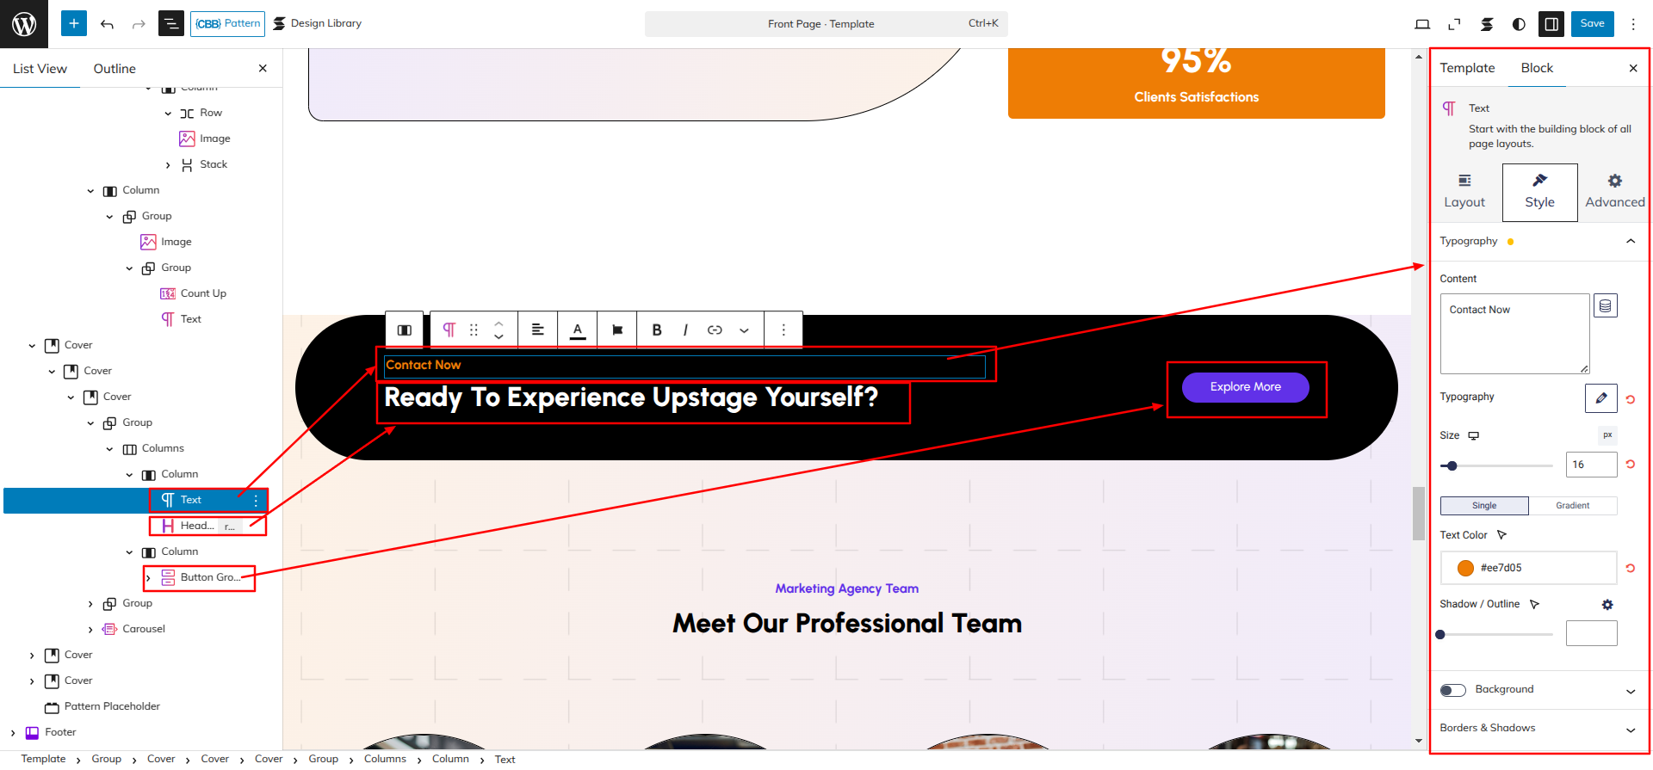Open the block inserter plus button
The width and height of the screenshot is (1653, 770).
point(74,23)
